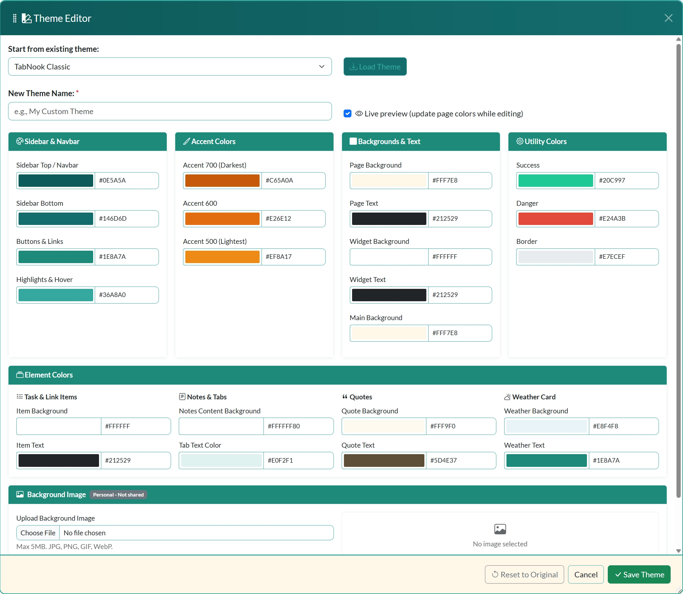Click the weather icon beside Weather Card
683x594 pixels.
[507, 396]
